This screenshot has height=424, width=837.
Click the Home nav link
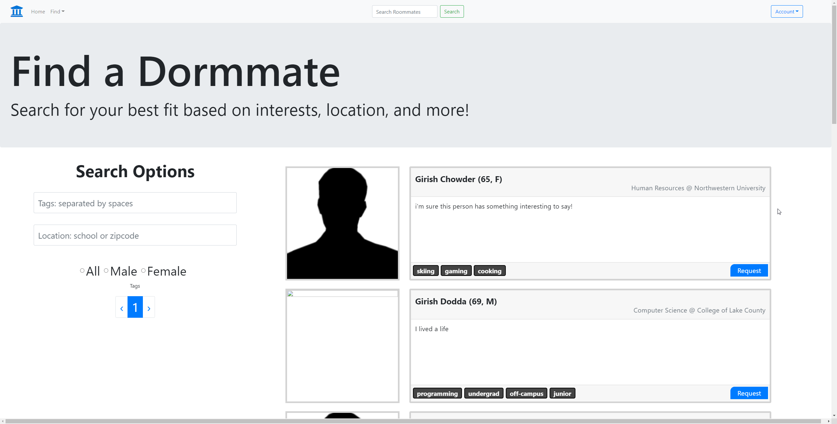pyautogui.click(x=38, y=11)
